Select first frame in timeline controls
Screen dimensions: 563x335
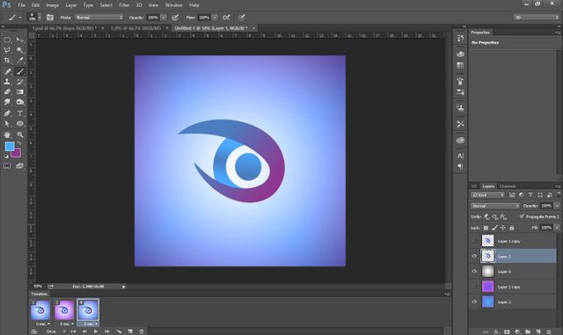(x=73, y=331)
